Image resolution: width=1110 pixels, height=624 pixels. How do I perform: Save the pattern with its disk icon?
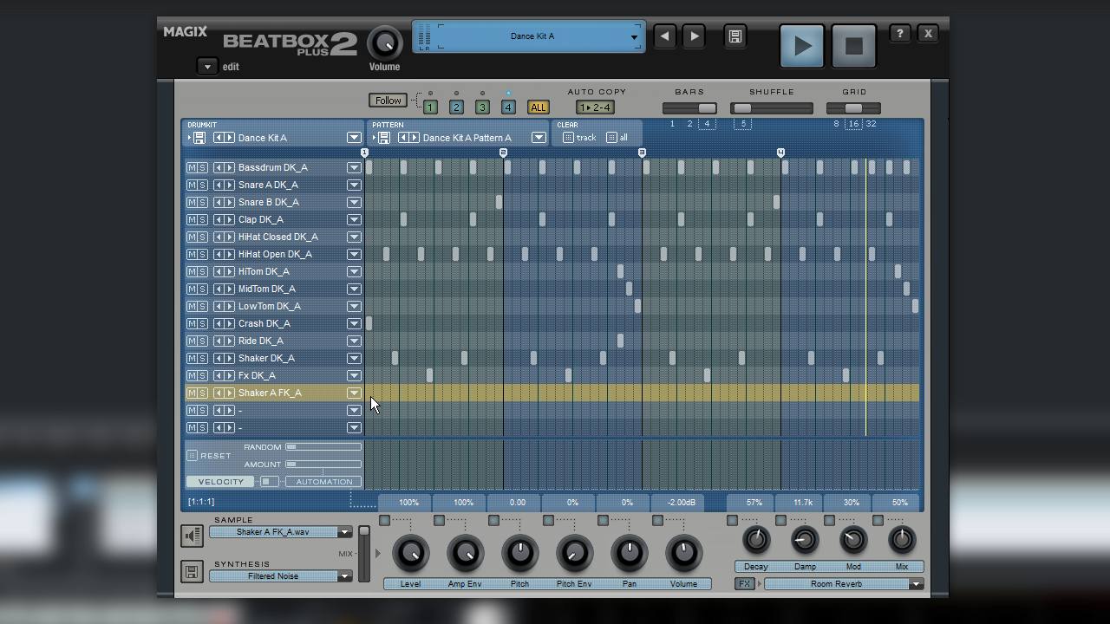point(383,138)
